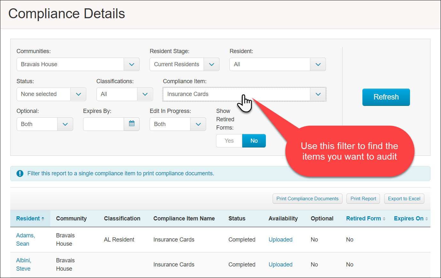Expand the Communities dropdown
This screenshot has width=441, height=278.
point(132,64)
